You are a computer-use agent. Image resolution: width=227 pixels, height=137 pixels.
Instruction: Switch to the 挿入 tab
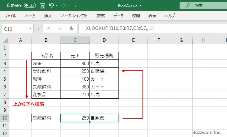pos(48,16)
